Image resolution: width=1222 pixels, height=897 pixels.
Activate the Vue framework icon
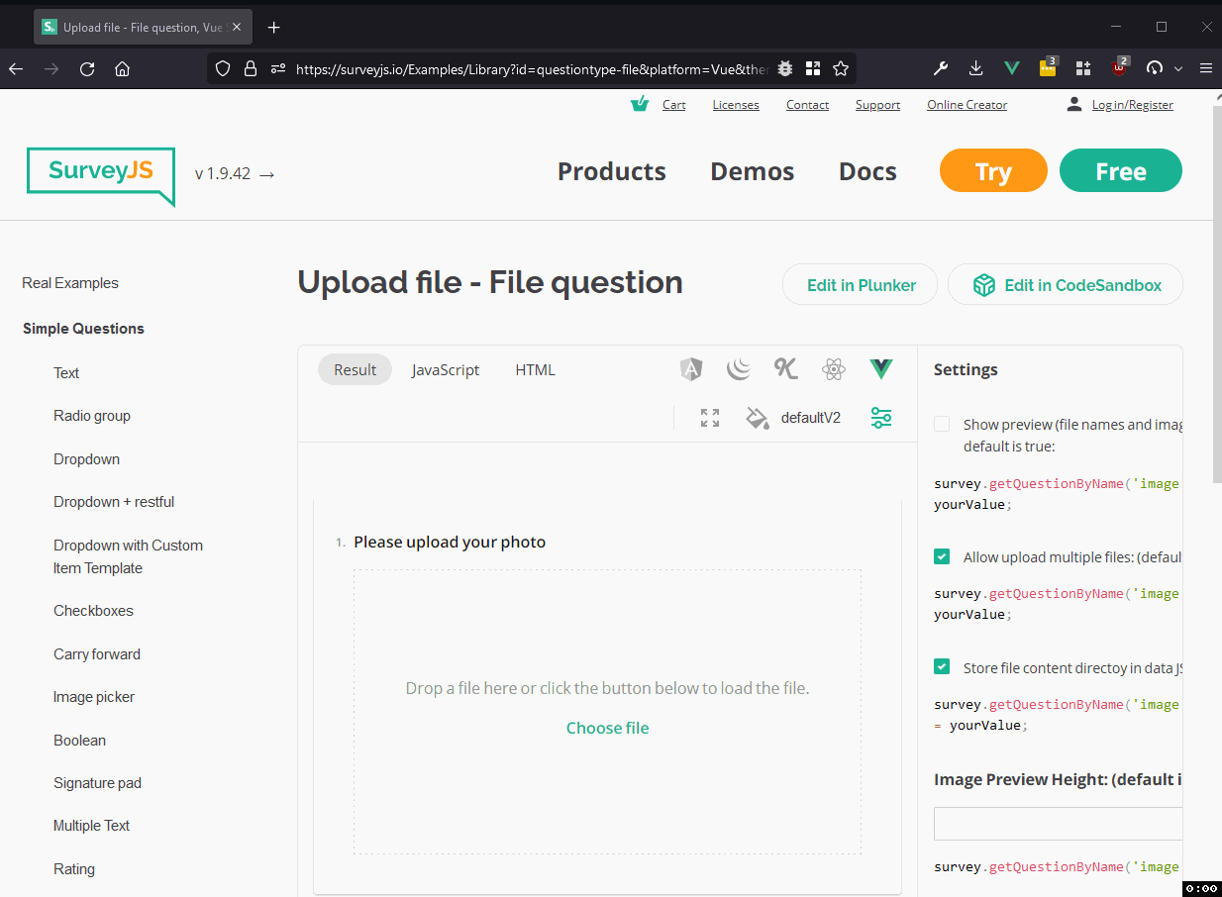coord(880,368)
